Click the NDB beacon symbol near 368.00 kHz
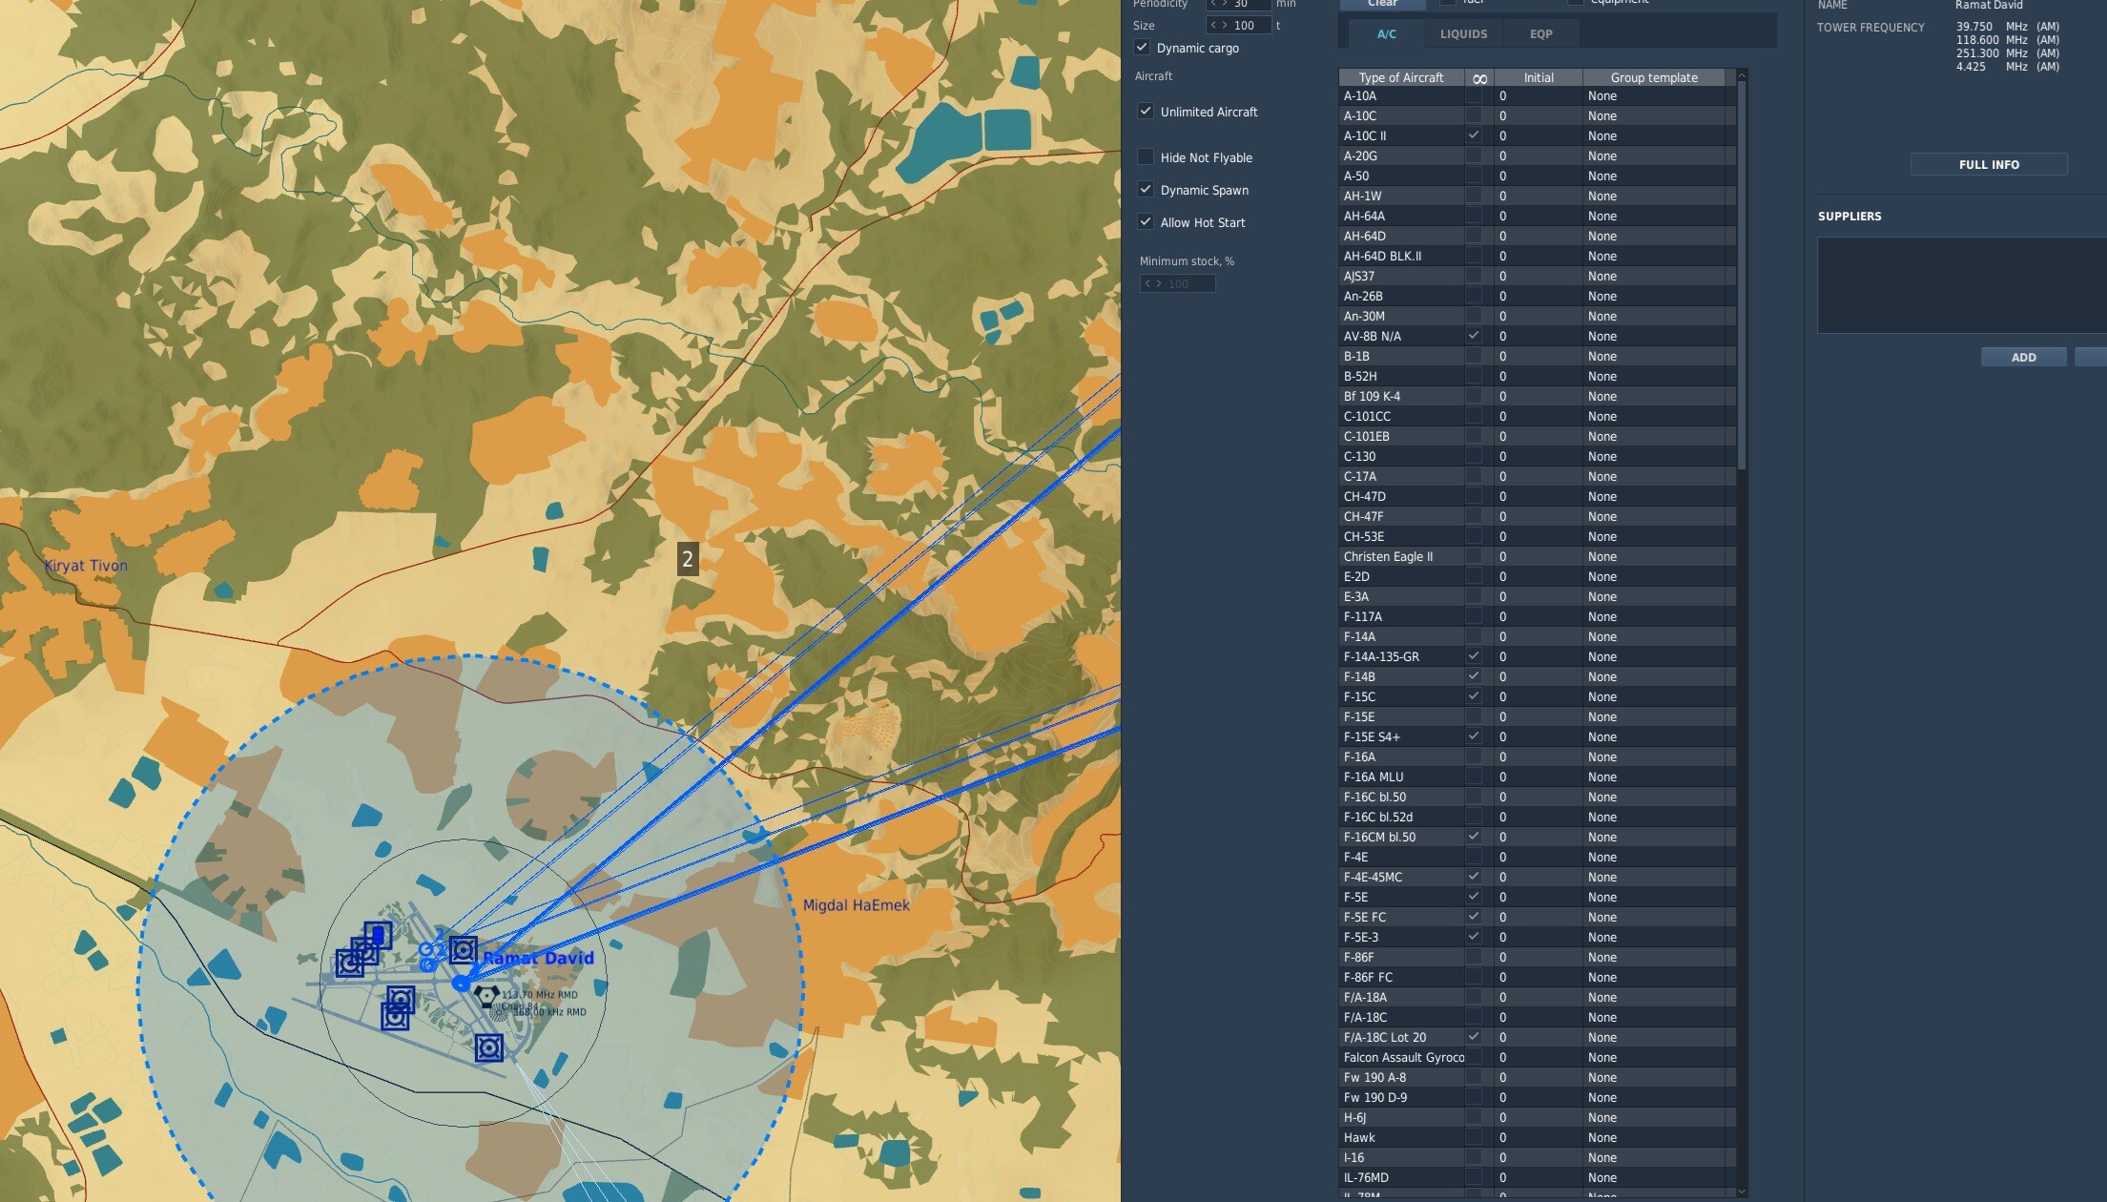The width and height of the screenshot is (2107, 1202). point(500,1013)
